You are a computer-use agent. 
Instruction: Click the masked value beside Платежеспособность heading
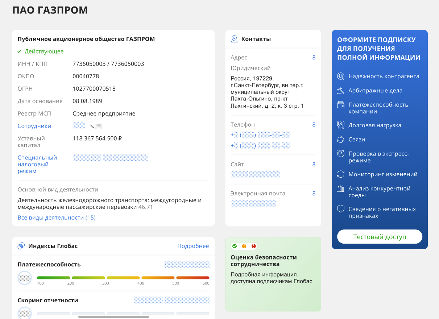187,264
